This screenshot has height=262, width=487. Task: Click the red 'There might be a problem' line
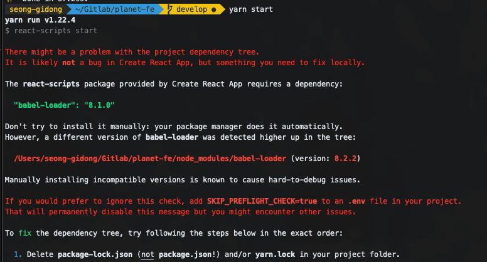132,52
